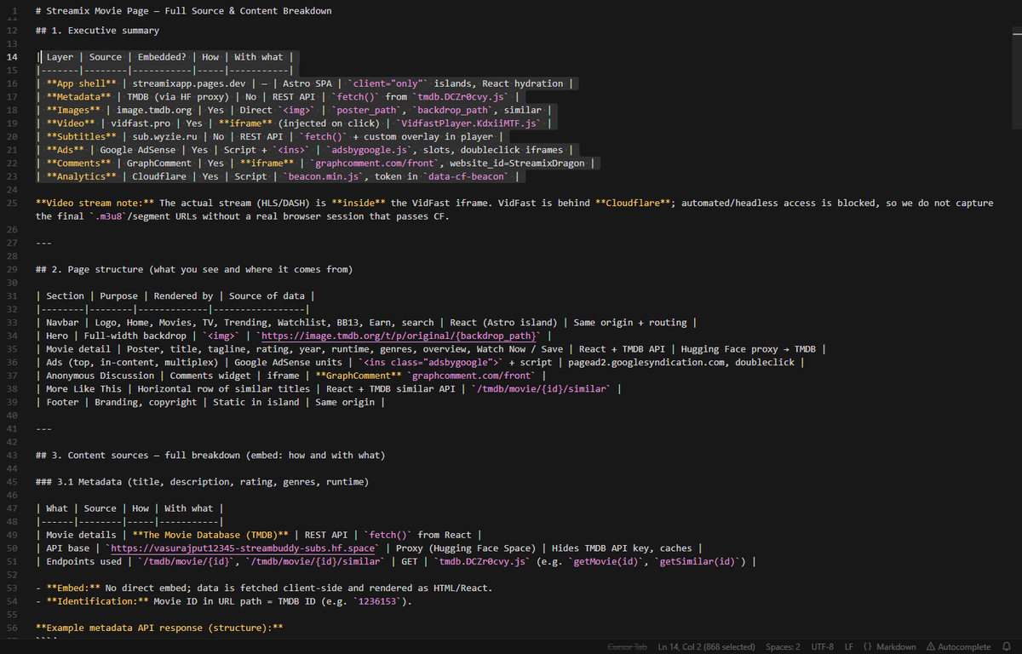Click the '**Ads**' table cell

pyautogui.click(x=66, y=150)
